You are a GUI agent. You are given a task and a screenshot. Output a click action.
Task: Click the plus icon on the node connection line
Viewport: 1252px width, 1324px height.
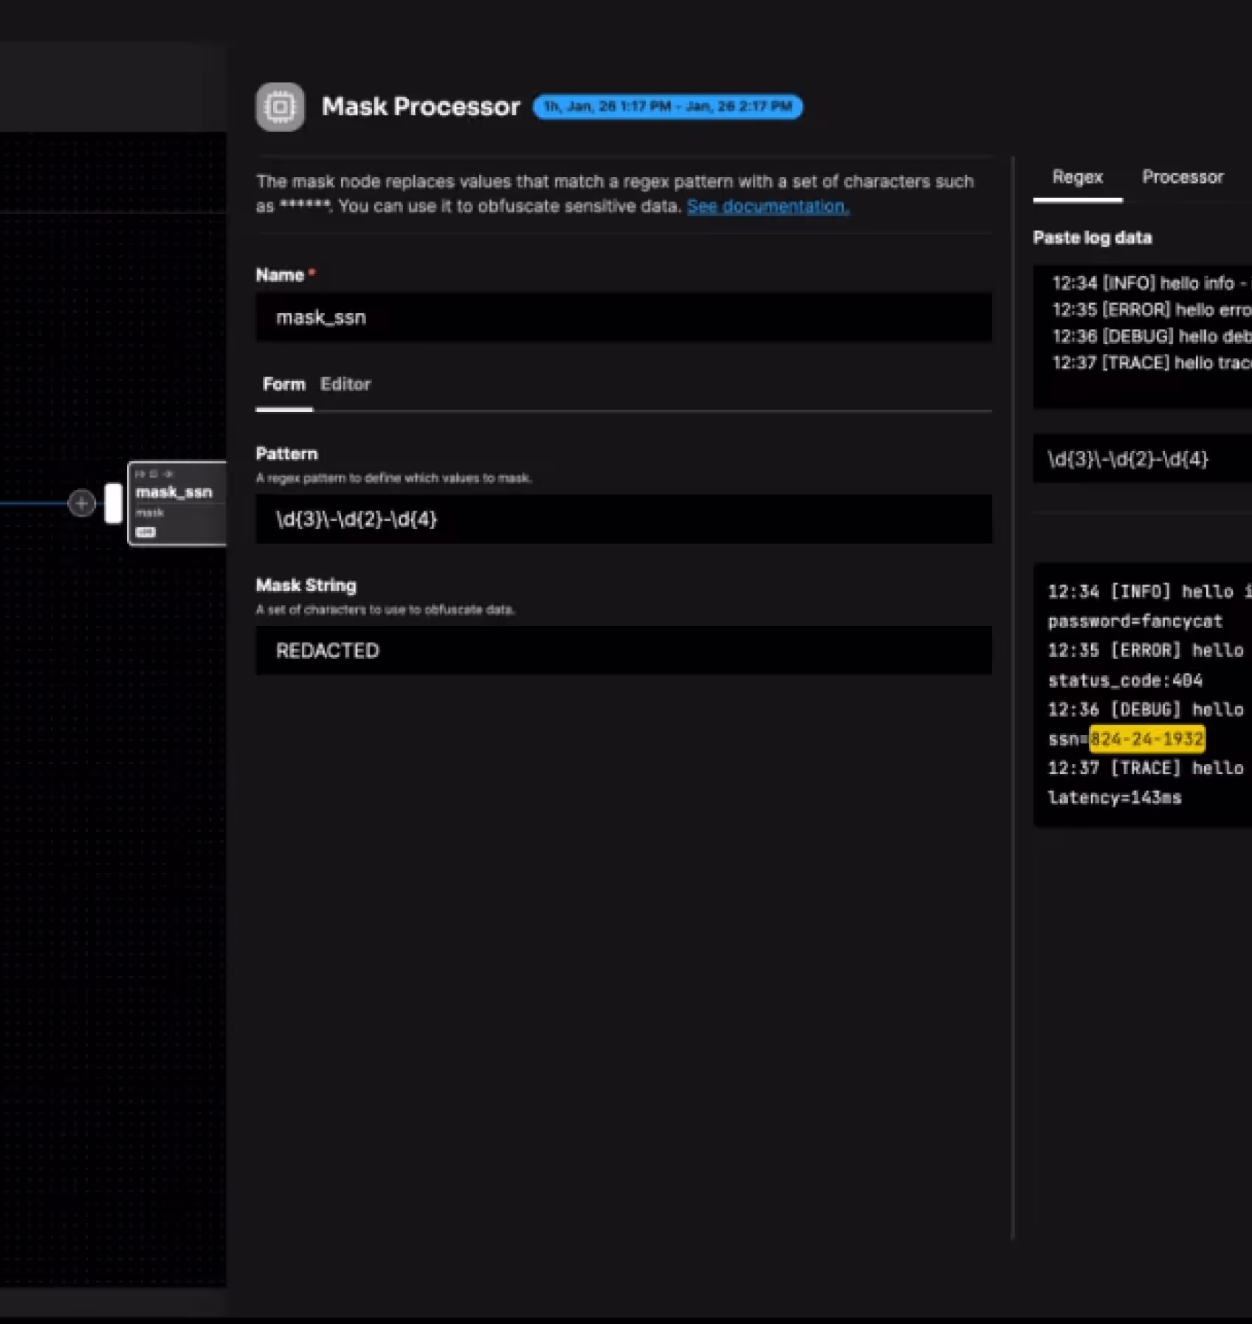pos(81,503)
